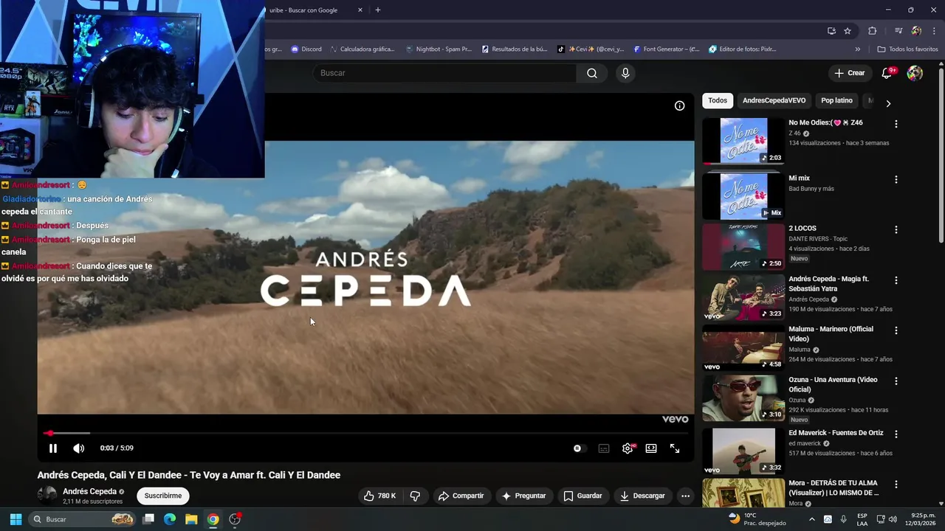Open the Ozuna - Una Aventura video title

click(833, 384)
